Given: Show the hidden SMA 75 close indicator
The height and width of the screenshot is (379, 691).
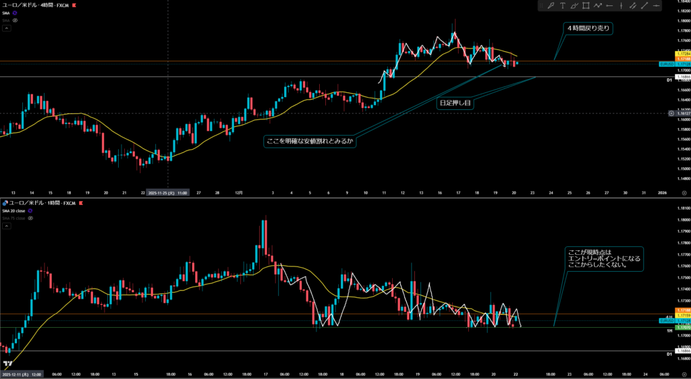Looking at the screenshot, I should [x=30, y=218].
